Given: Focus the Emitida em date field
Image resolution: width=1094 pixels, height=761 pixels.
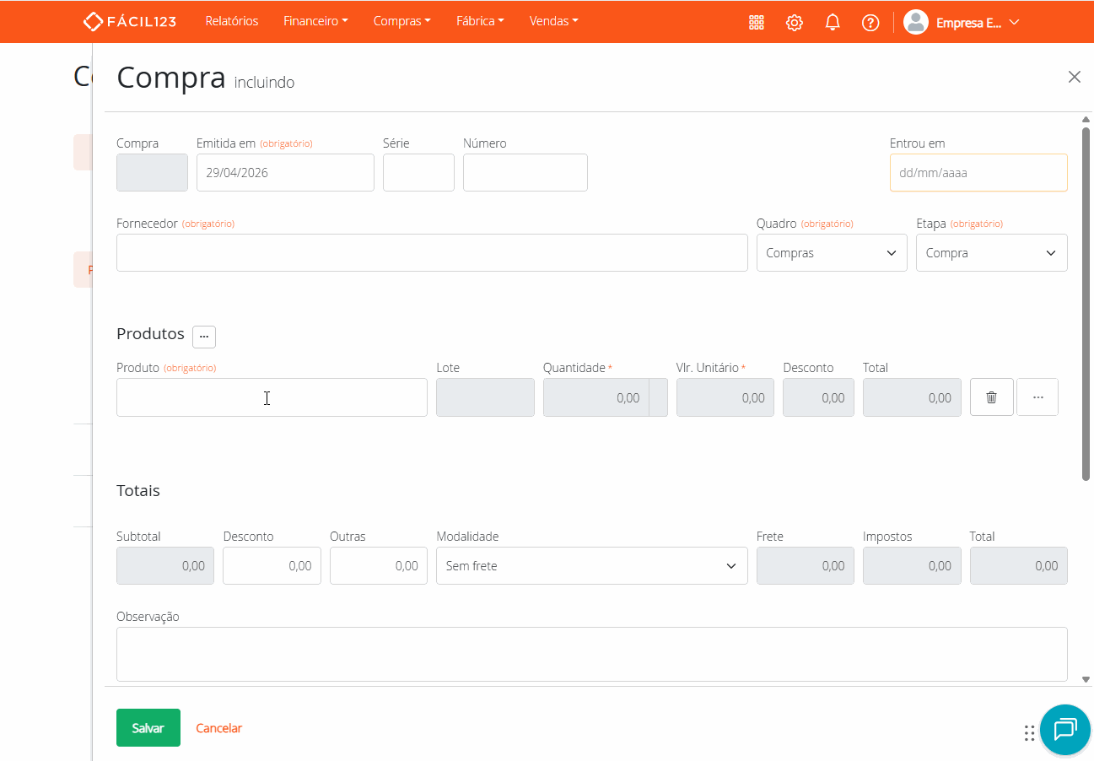Looking at the screenshot, I should (x=285, y=172).
